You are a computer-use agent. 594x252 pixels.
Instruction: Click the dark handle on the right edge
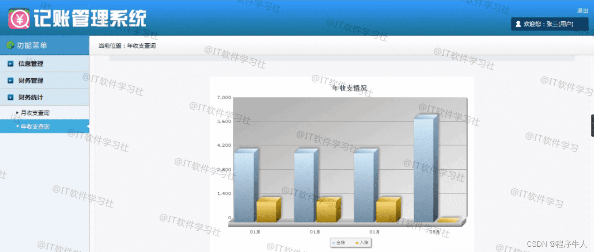(x=593, y=125)
